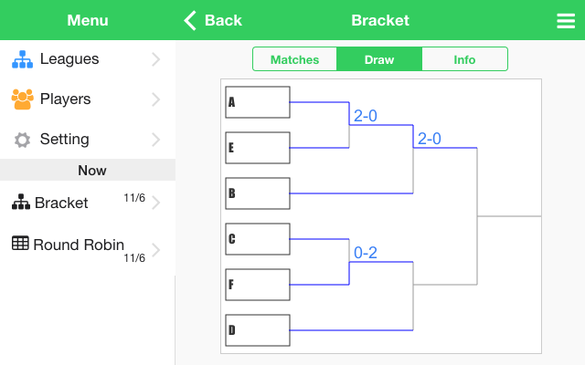Image resolution: width=585 pixels, height=365 pixels.
Task: Click the Leagues hierarchy icon
Action: 22,59
